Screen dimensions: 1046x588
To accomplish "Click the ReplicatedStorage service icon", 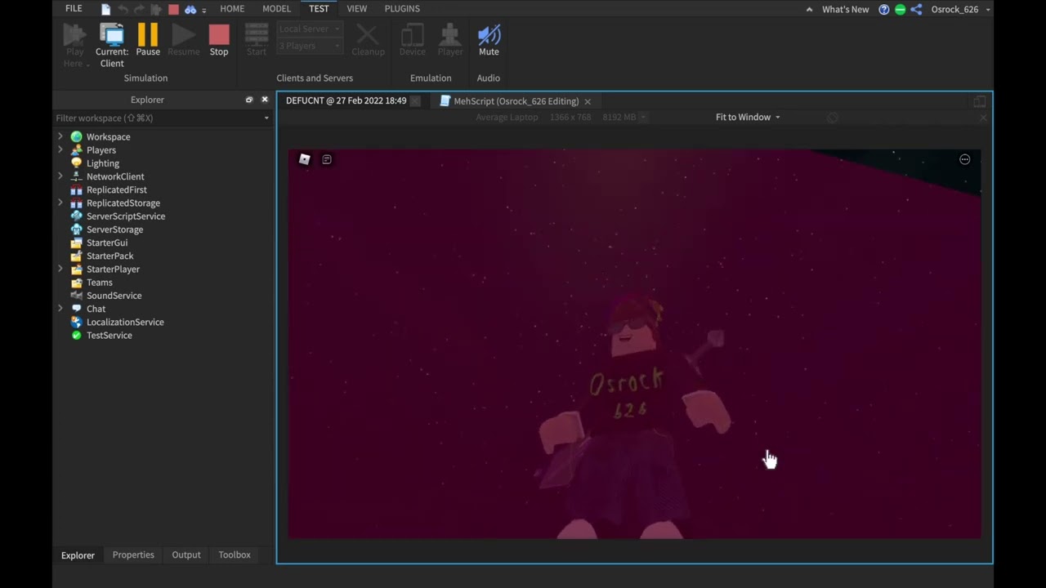I will (76, 203).
